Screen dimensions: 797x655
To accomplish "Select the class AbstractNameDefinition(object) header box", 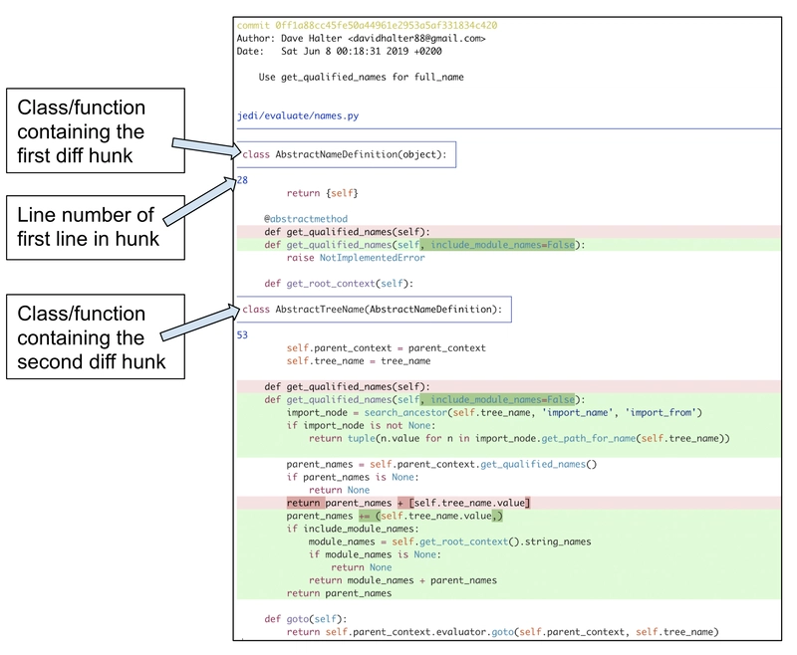I will click(x=346, y=154).
